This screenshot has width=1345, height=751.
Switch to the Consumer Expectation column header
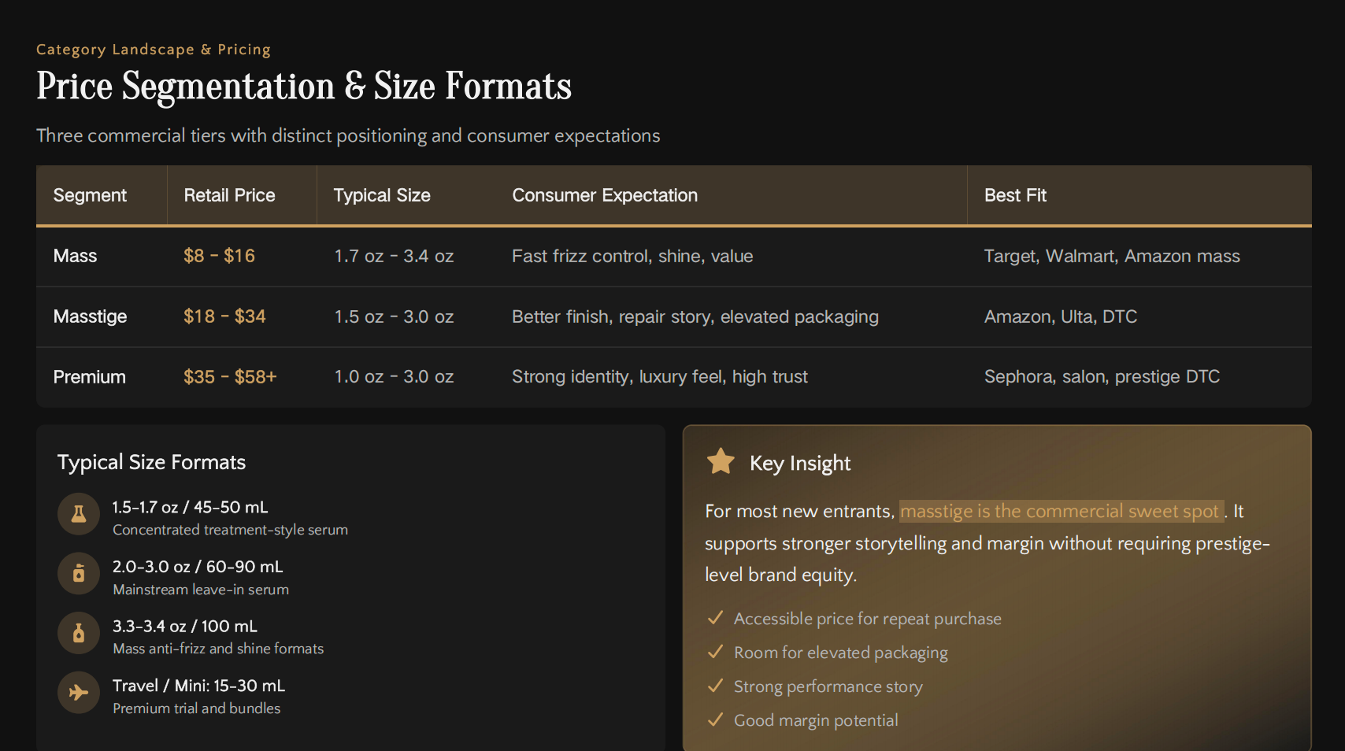605,195
